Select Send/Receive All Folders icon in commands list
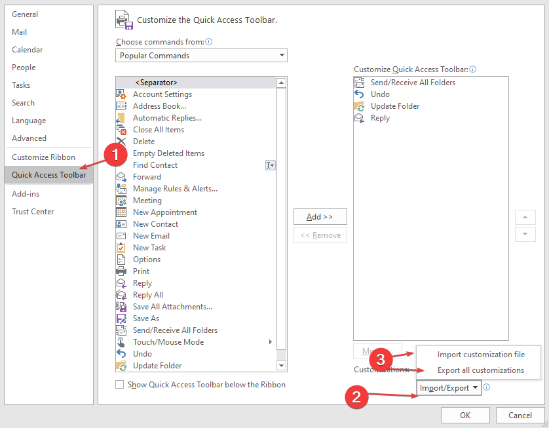The image size is (549, 428). pos(121,330)
